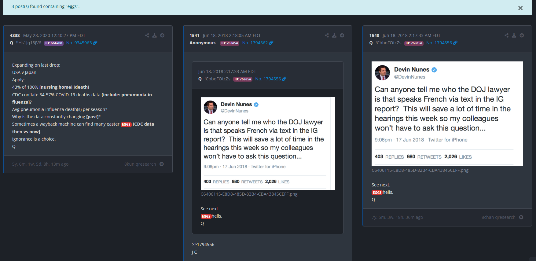
Task: Click the >>1794556 reply reference in post 1541
Action: [x=203, y=244]
